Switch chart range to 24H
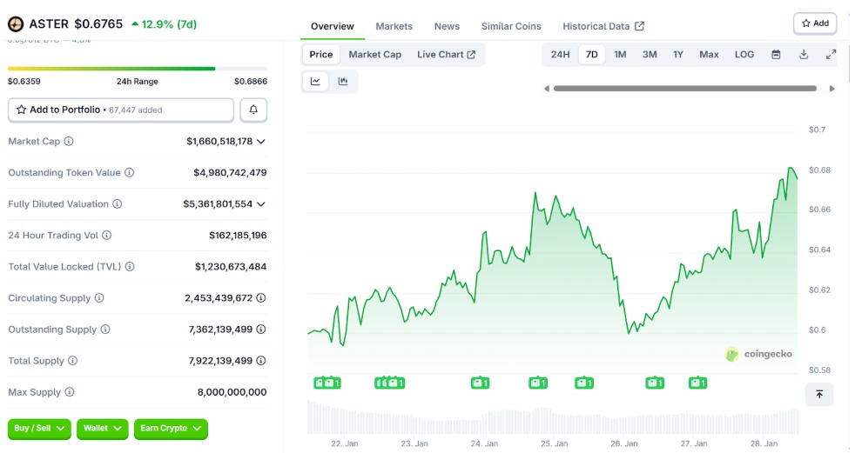Viewport: 855px width, 453px height. tap(560, 55)
